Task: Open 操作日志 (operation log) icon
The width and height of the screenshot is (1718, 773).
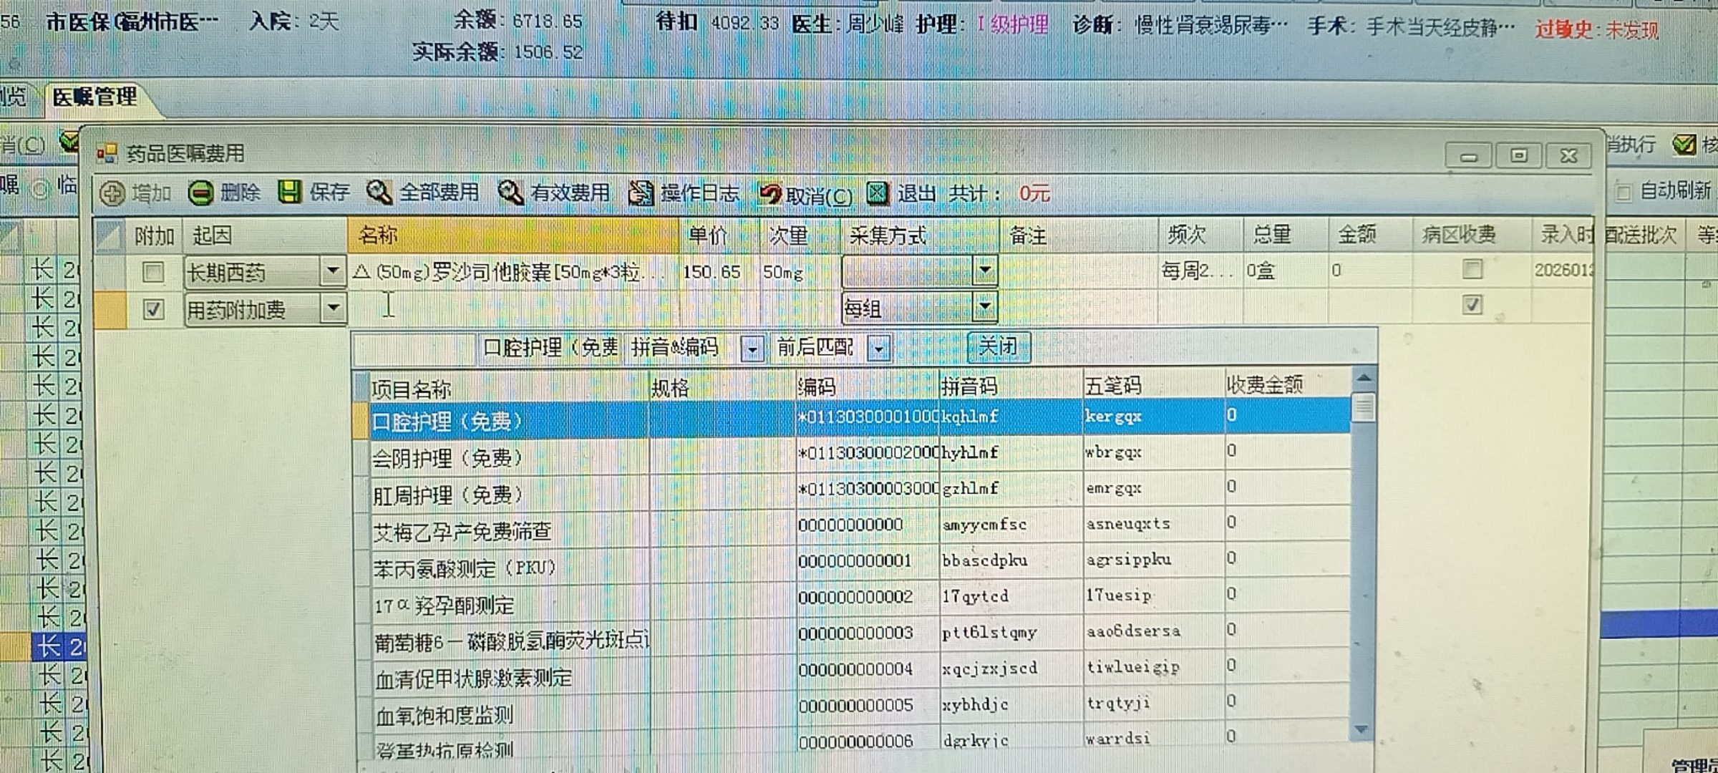Action: coord(641,193)
